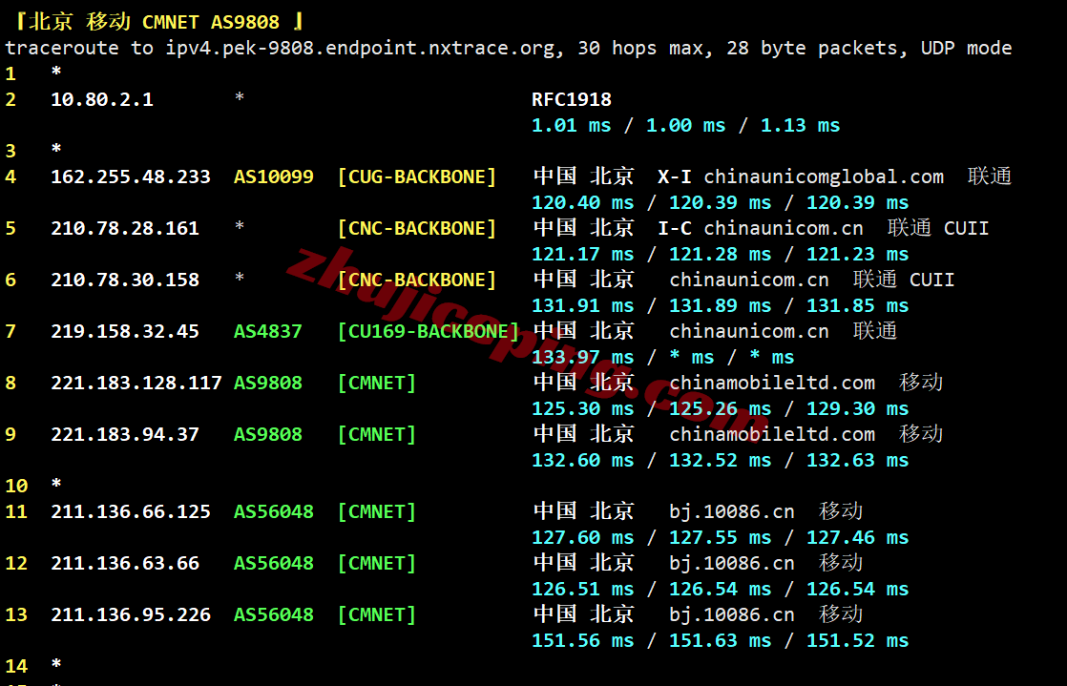The image size is (1067, 686).
Task: Select latency value 129.30 ms
Action: pos(857,409)
